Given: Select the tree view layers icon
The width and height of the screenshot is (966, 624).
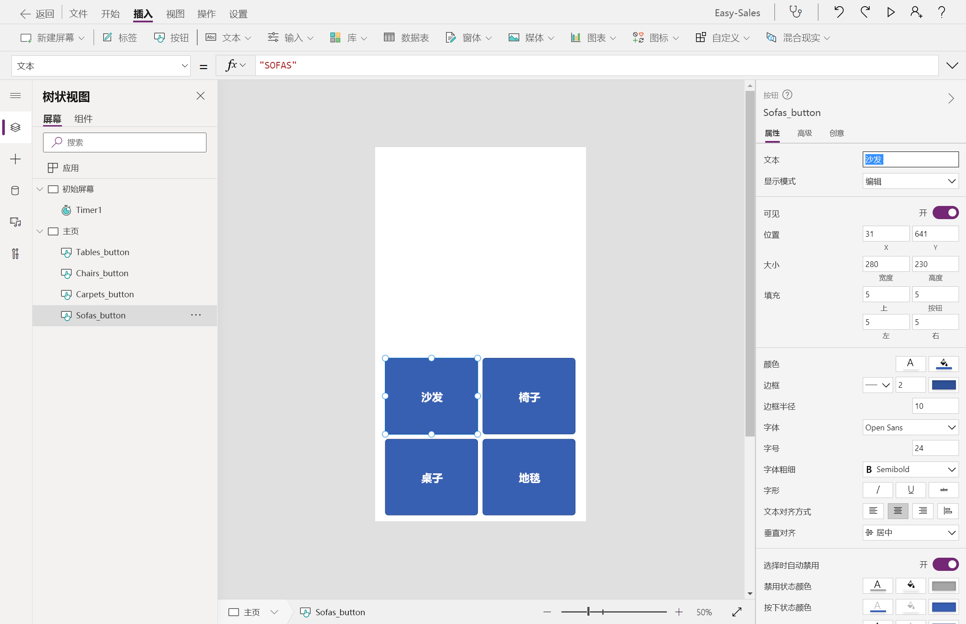Looking at the screenshot, I should click(15, 127).
